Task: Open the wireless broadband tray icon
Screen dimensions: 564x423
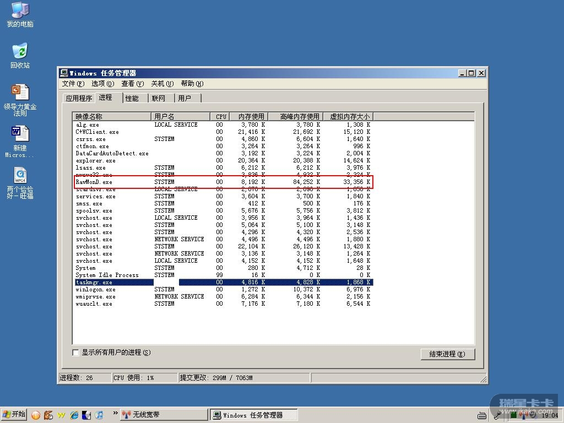Action: point(523,415)
